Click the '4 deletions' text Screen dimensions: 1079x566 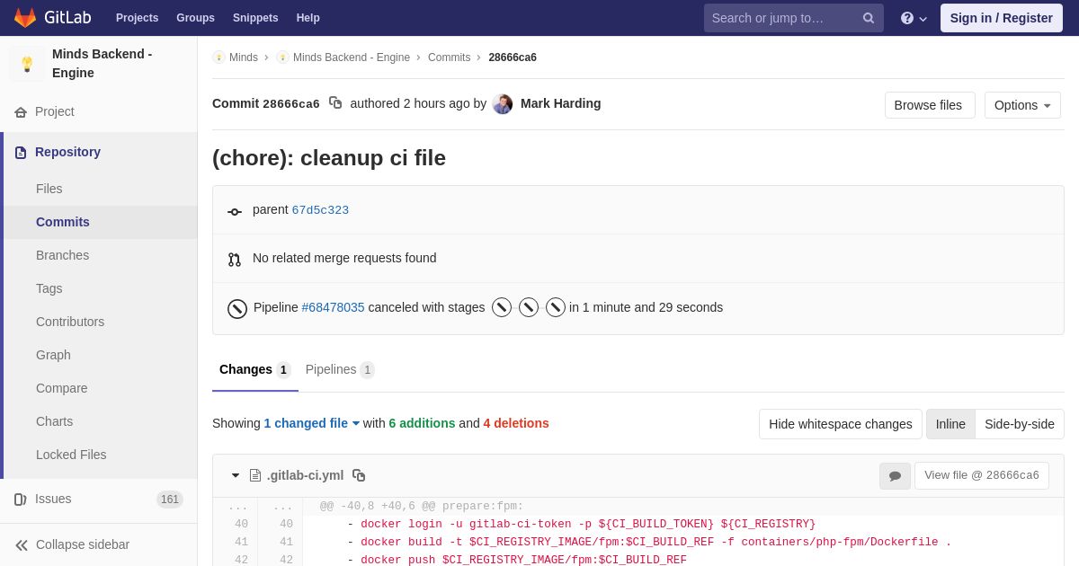[516, 423]
